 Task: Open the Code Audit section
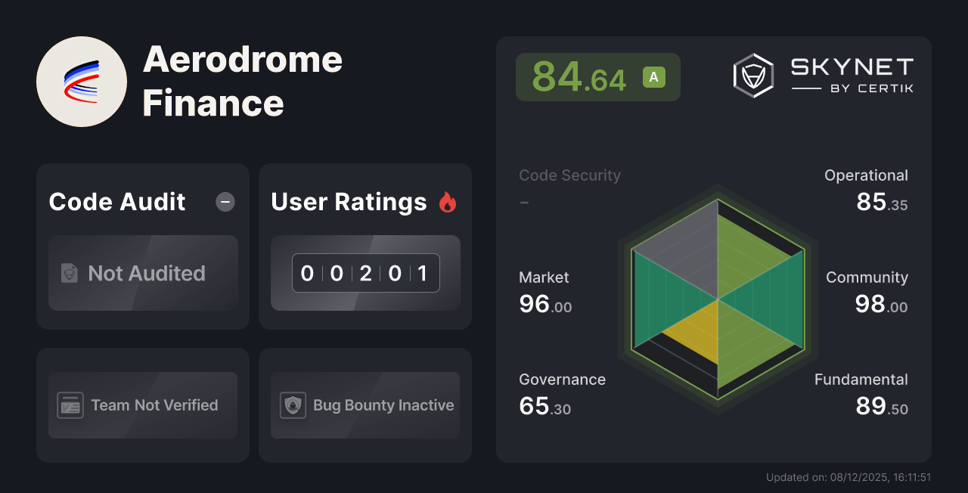point(116,202)
